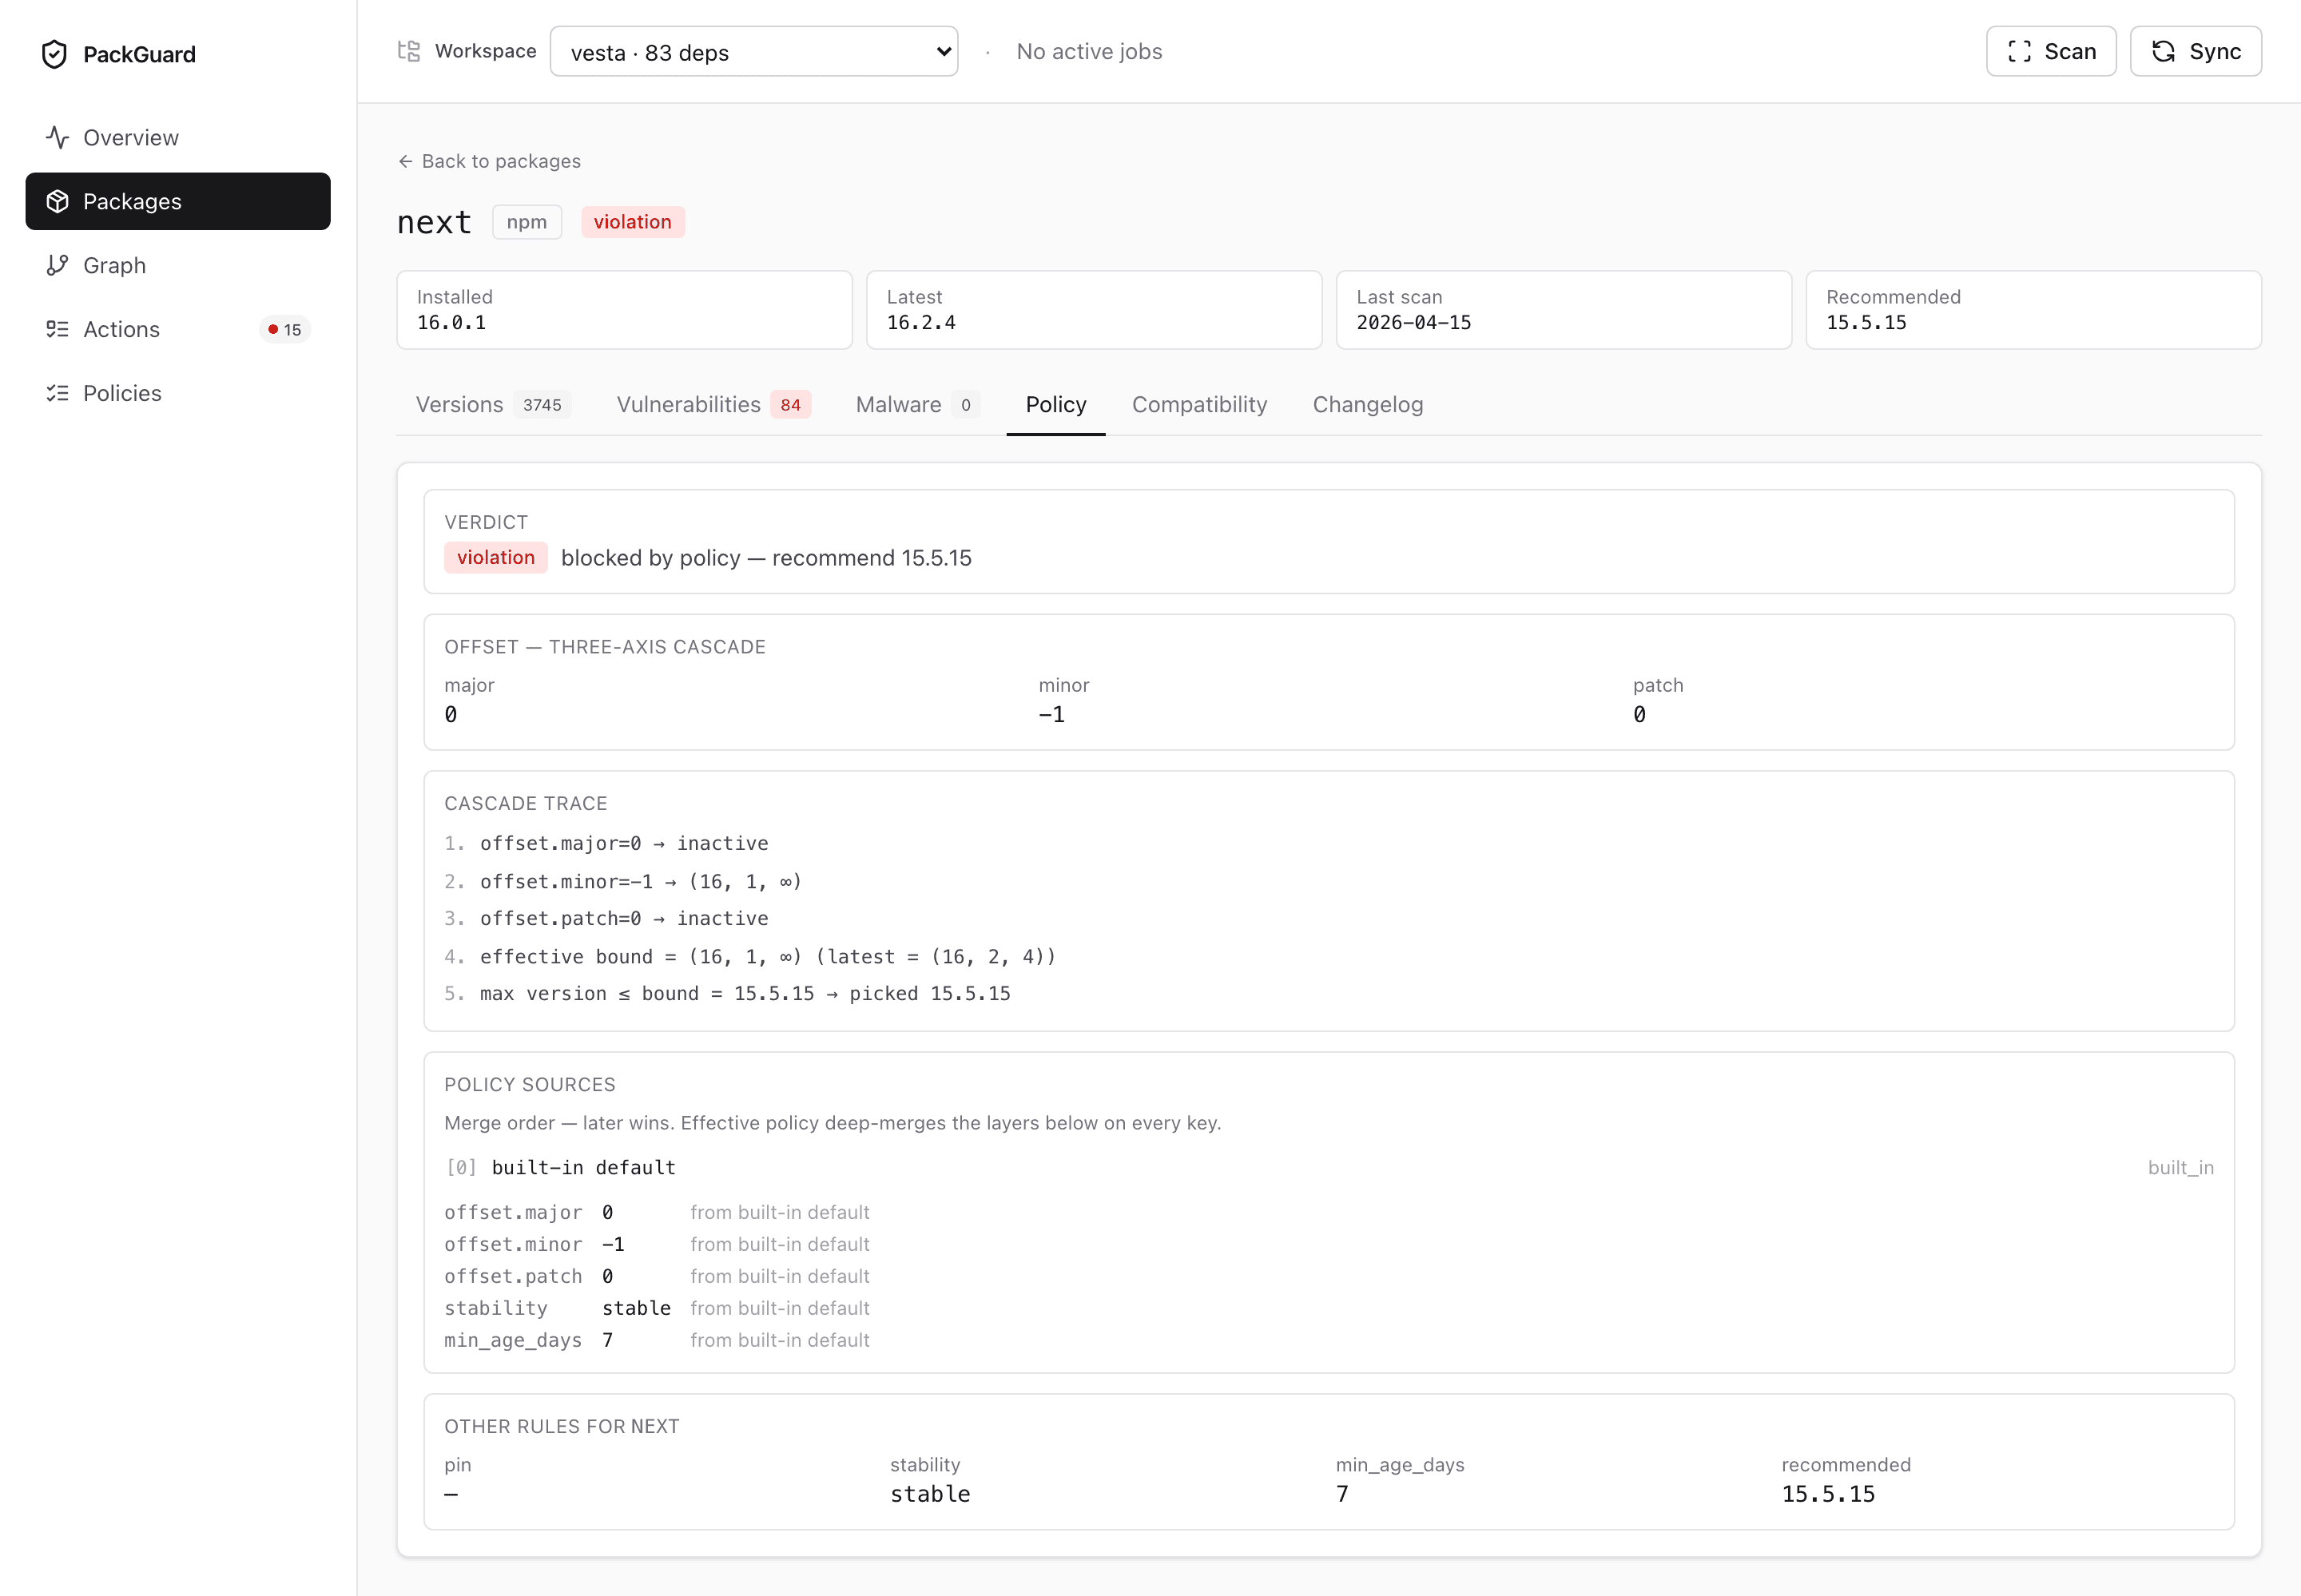This screenshot has height=1596, width=2301.
Task: Click the Sync arrows icon
Action: coord(2163,51)
